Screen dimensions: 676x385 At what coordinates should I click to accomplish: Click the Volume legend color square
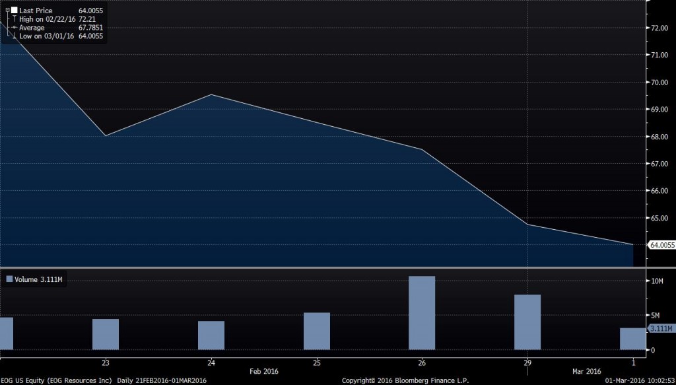[9, 279]
